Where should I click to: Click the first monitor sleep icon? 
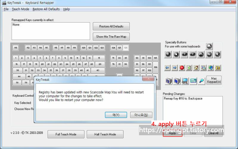pos(169,81)
